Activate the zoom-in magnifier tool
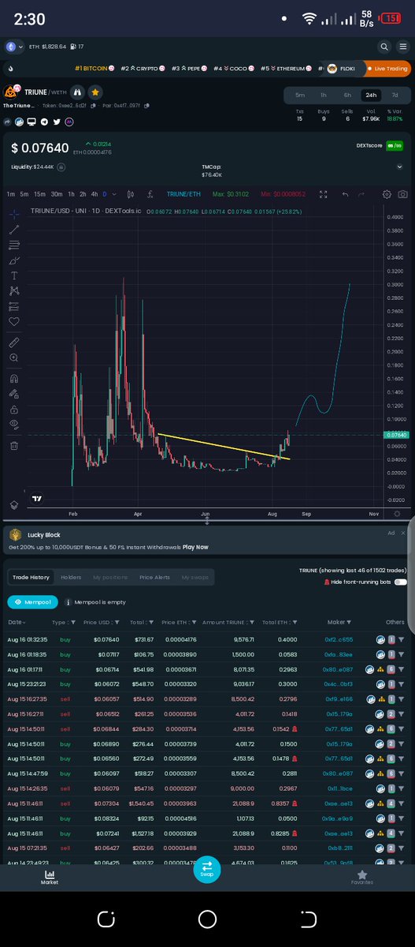Viewport: 415px width, 947px height. coord(14,358)
